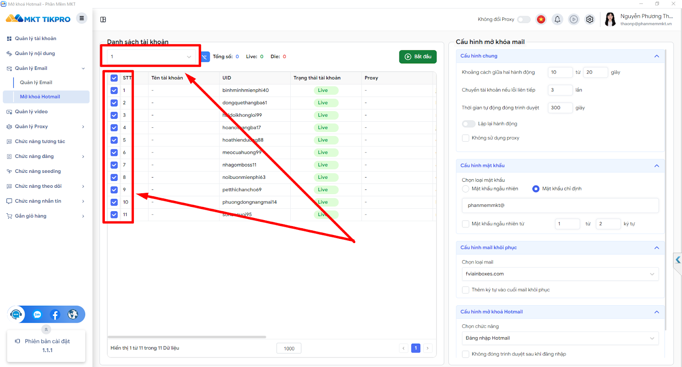The width and height of the screenshot is (682, 367).
Task: Collapse the version panel with double-chevron icon
Action: (46, 330)
